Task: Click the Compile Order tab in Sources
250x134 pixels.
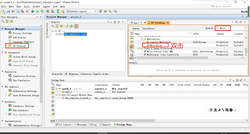Action: pos(101,74)
